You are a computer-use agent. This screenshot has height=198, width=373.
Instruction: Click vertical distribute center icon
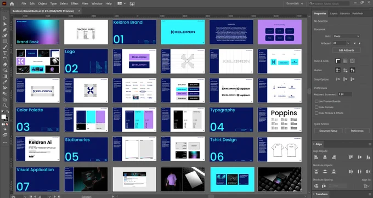point(325,171)
